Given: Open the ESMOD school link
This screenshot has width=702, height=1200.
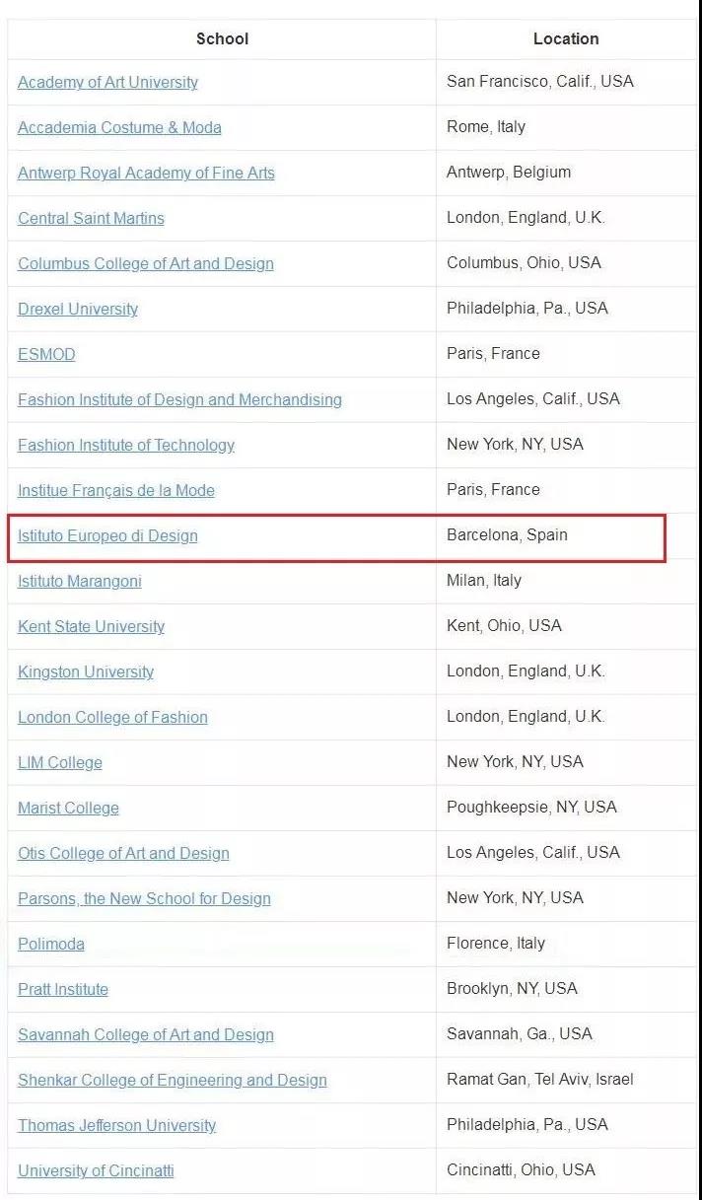Looking at the screenshot, I should tap(46, 355).
